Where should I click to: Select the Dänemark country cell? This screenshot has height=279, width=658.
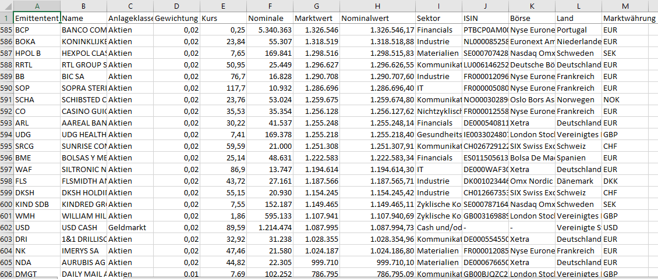578,181
